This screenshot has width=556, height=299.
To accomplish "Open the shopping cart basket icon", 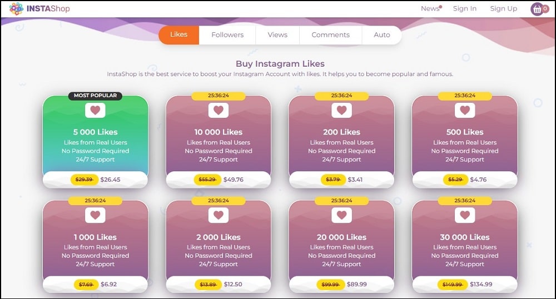I will click(x=537, y=9).
